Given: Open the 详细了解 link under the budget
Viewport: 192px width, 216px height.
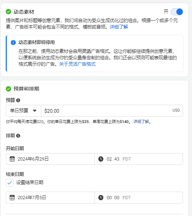Looking at the screenshot, I should (x=142, y=122).
